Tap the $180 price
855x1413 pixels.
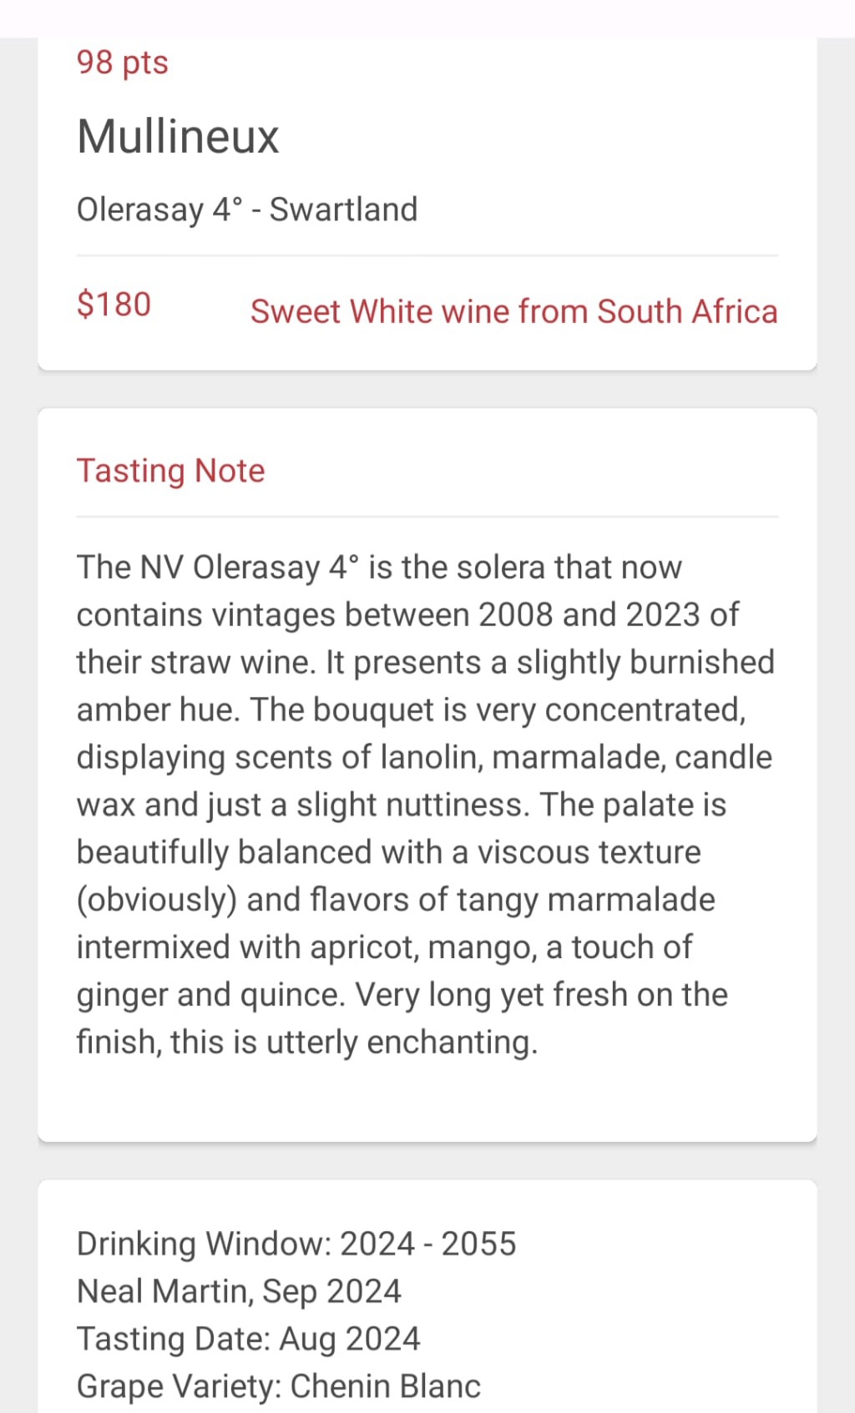tap(114, 305)
